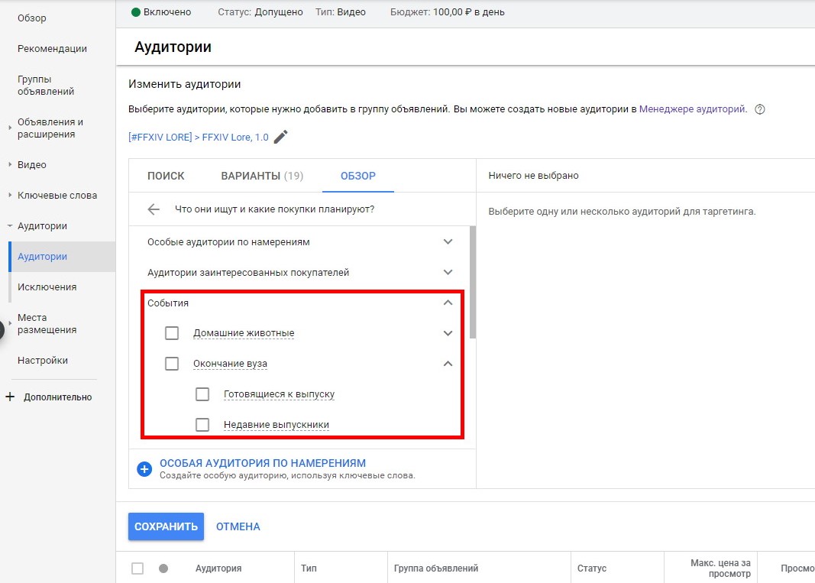The width and height of the screenshot is (815, 583).
Task: Click the audience list vertical scrollbar
Action: [473, 283]
